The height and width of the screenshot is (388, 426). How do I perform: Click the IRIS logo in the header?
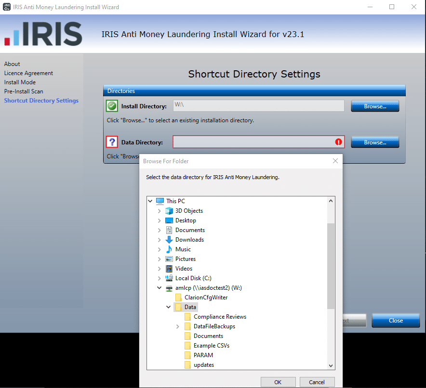pos(43,34)
